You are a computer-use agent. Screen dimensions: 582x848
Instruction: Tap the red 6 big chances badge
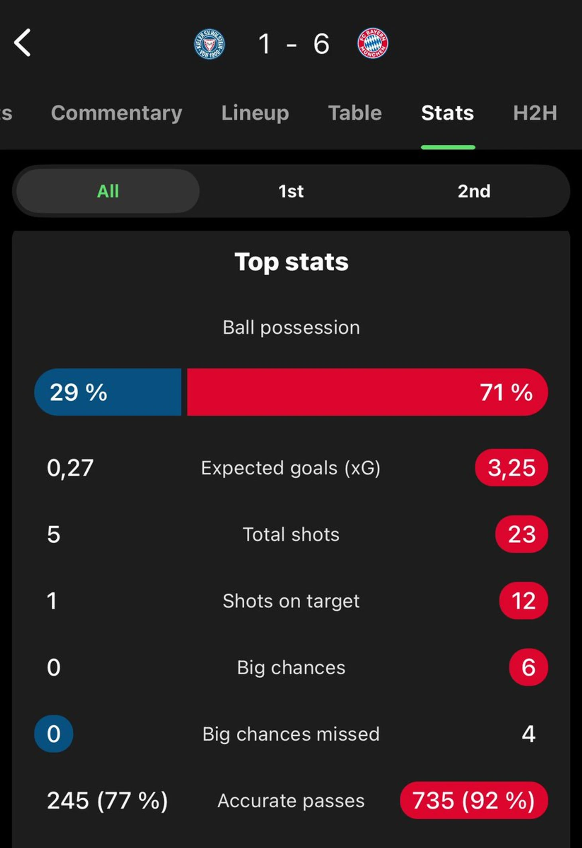click(x=529, y=667)
